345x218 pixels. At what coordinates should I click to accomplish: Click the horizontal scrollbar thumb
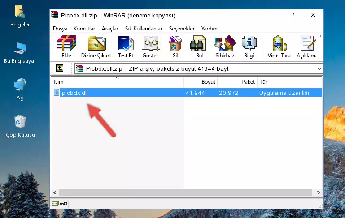(185, 192)
